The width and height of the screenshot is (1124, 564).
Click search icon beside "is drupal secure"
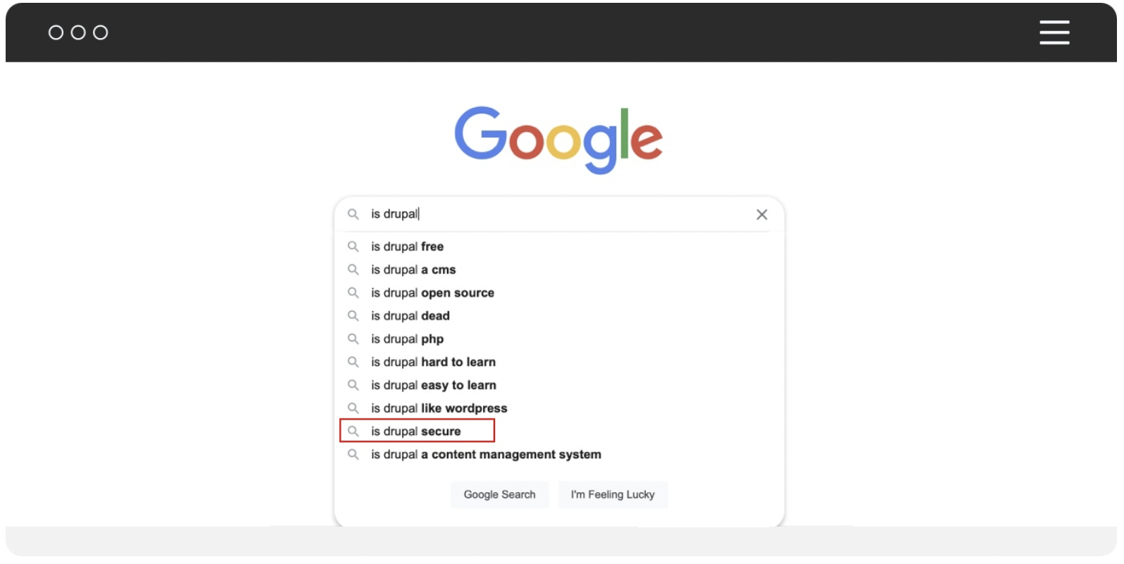(x=353, y=431)
